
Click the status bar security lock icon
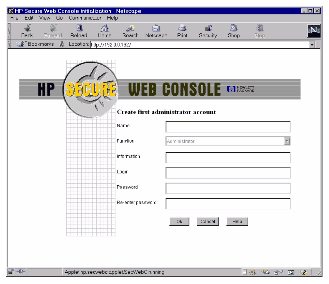[x=11, y=272]
